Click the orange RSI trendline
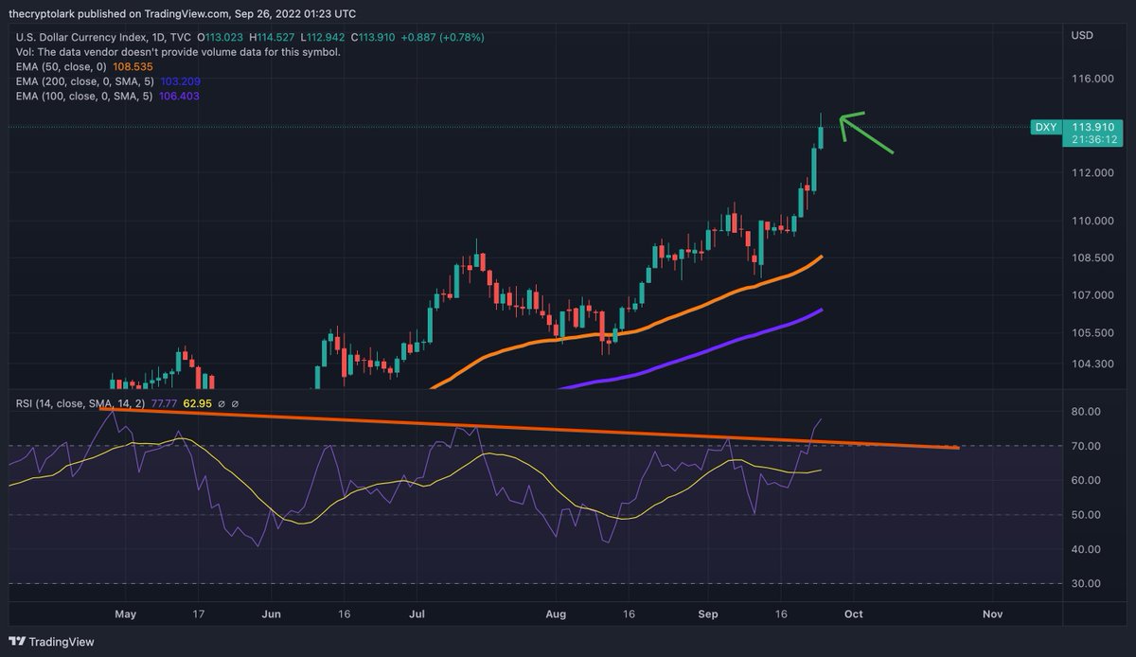This screenshot has height=657, width=1136. (x=530, y=428)
